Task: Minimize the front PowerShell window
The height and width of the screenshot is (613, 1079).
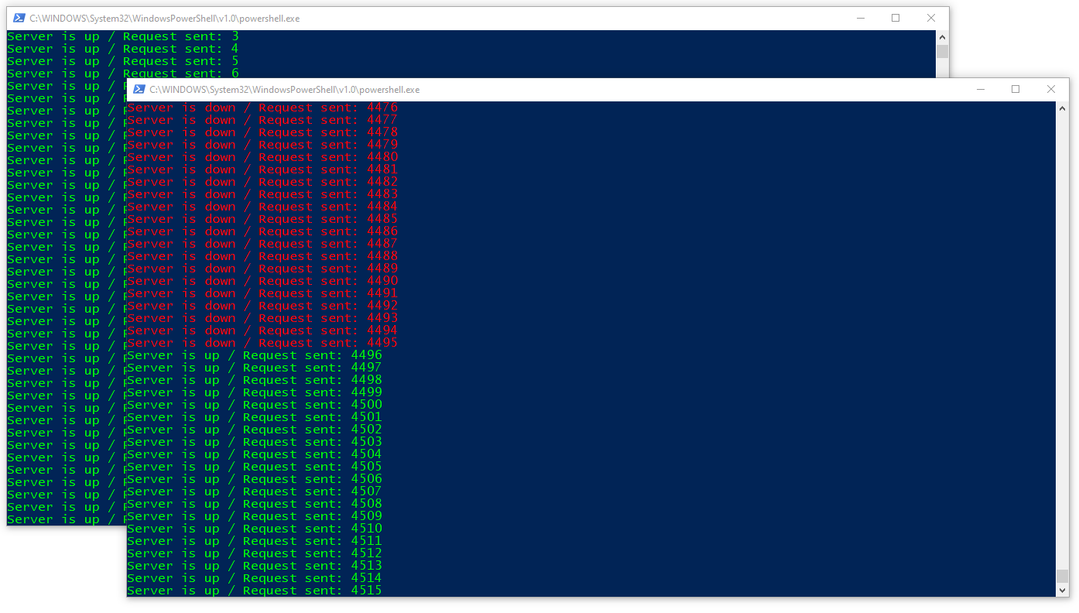Action: 980,90
